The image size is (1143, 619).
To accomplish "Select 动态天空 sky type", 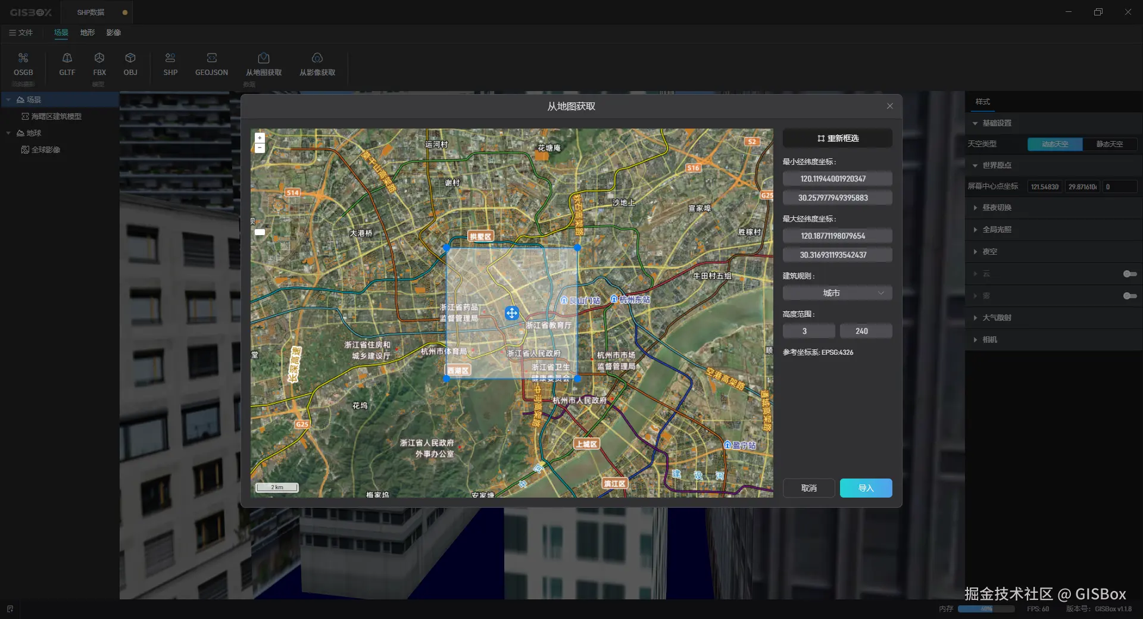I will (1055, 144).
